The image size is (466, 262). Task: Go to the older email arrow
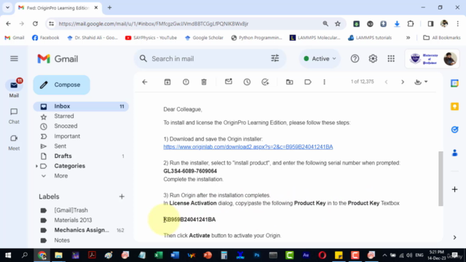[403, 82]
